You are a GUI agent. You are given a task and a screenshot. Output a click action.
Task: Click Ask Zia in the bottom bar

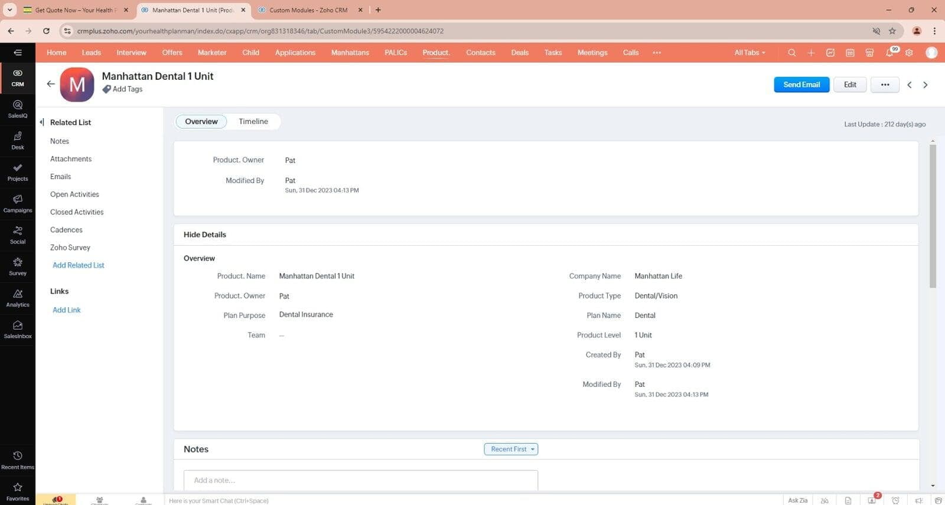click(797, 500)
